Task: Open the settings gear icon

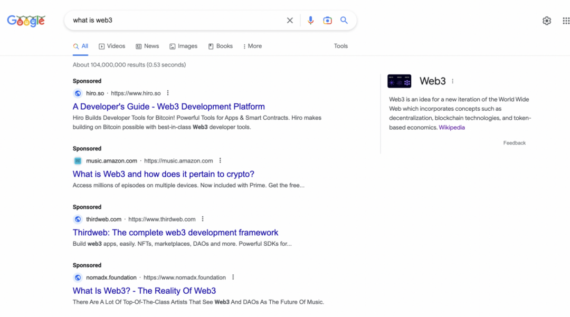Action: coord(547,21)
